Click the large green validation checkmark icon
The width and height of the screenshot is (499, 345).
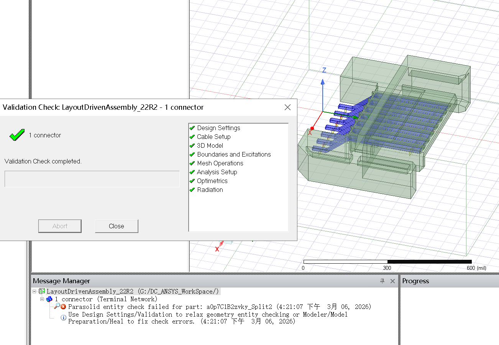click(17, 135)
